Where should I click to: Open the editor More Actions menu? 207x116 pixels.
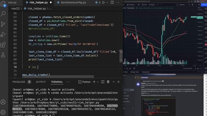click(x=117, y=2)
